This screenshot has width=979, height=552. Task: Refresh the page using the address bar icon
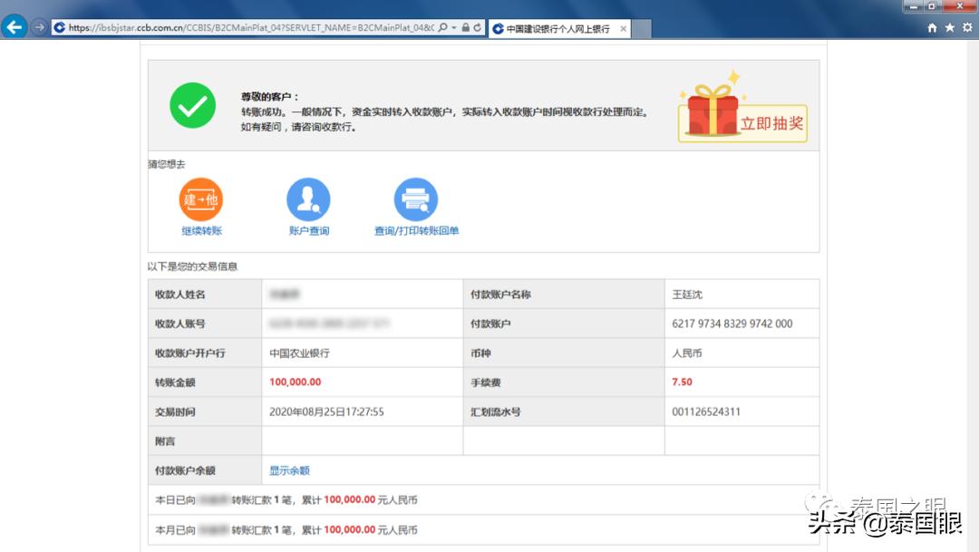478,28
